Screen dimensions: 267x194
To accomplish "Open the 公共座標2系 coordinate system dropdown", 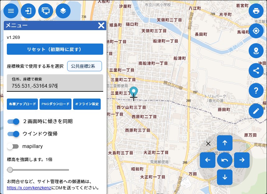I will 85,66.
